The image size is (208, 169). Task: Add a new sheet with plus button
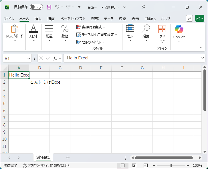(68, 158)
